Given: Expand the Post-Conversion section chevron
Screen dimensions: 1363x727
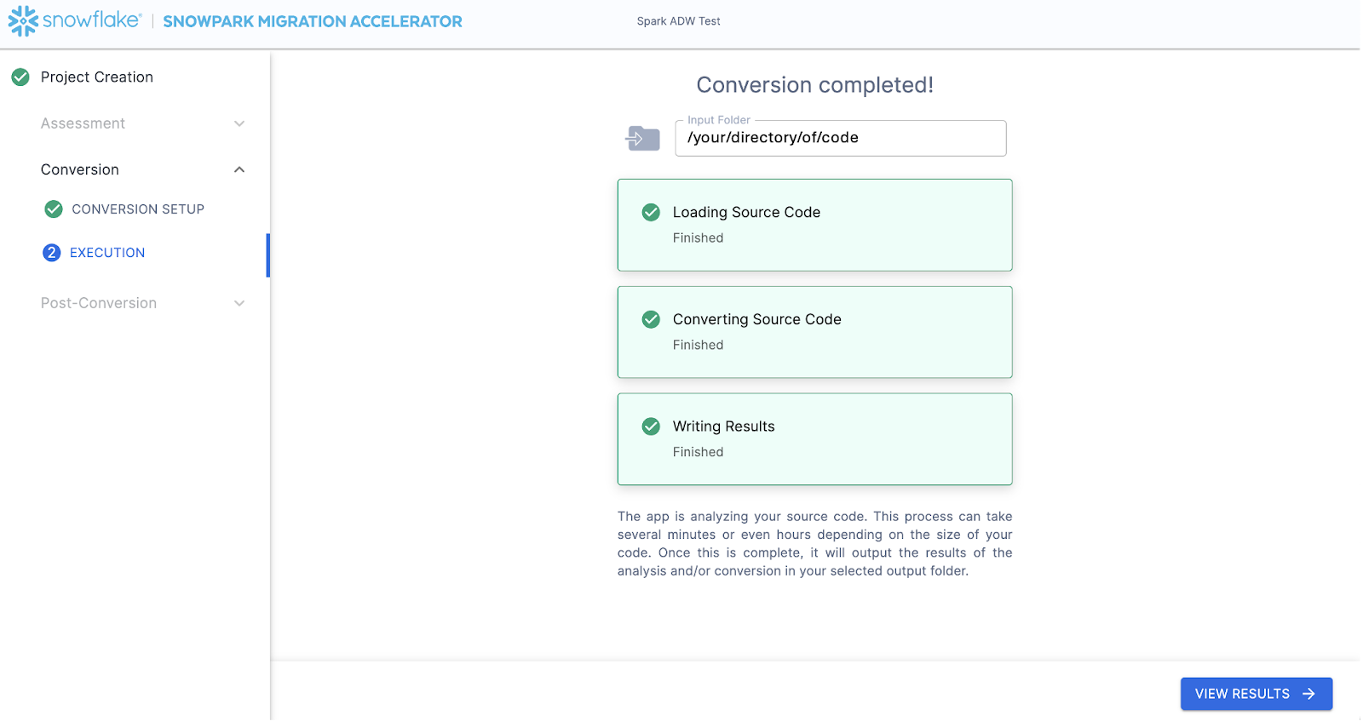Looking at the screenshot, I should pos(239,304).
